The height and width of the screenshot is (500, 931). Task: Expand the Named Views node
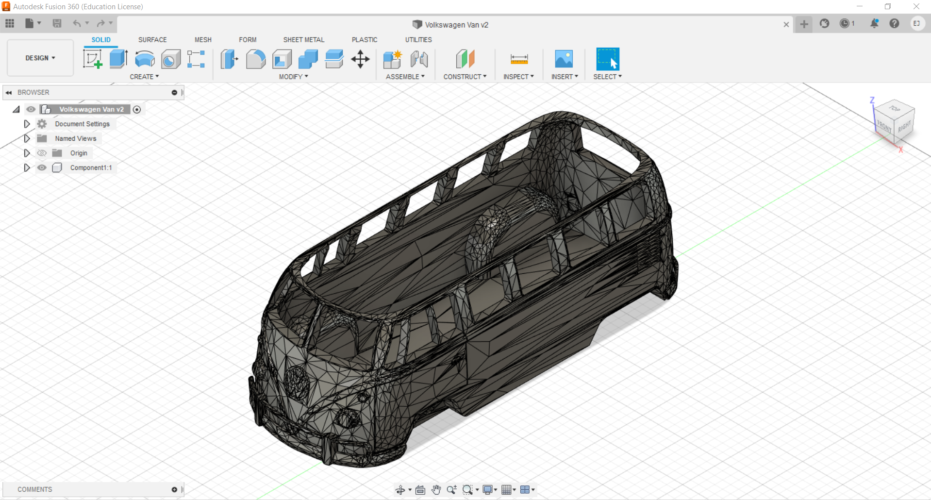tap(27, 138)
